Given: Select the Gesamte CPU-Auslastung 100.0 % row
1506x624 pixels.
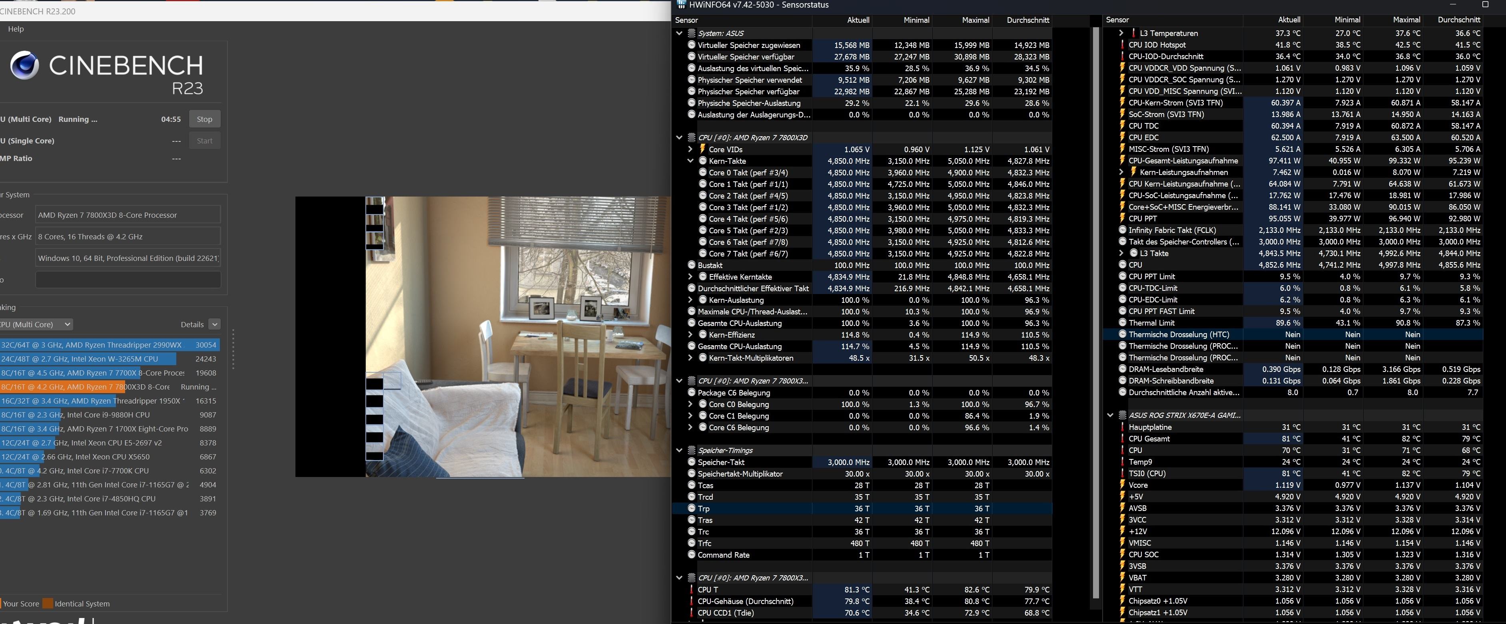Looking at the screenshot, I should [862, 323].
